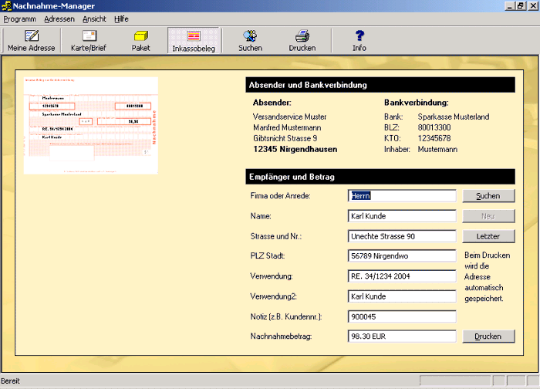Open the Ansicht menu

94,19
